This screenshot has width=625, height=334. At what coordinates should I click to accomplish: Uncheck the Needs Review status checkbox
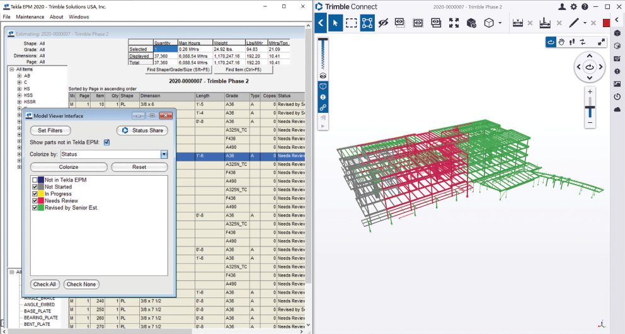coord(35,200)
